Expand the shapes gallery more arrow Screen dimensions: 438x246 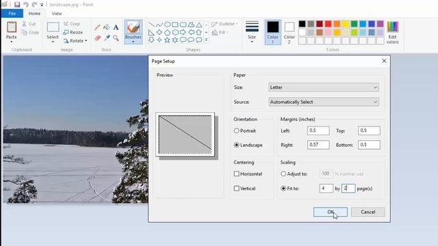pyautogui.click(x=206, y=40)
